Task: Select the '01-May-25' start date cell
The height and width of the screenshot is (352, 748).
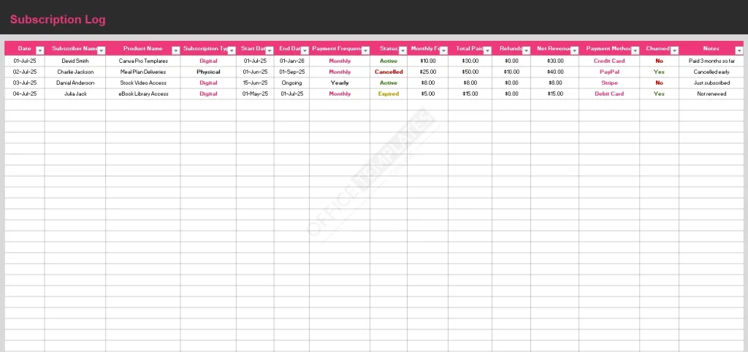Action: point(255,94)
